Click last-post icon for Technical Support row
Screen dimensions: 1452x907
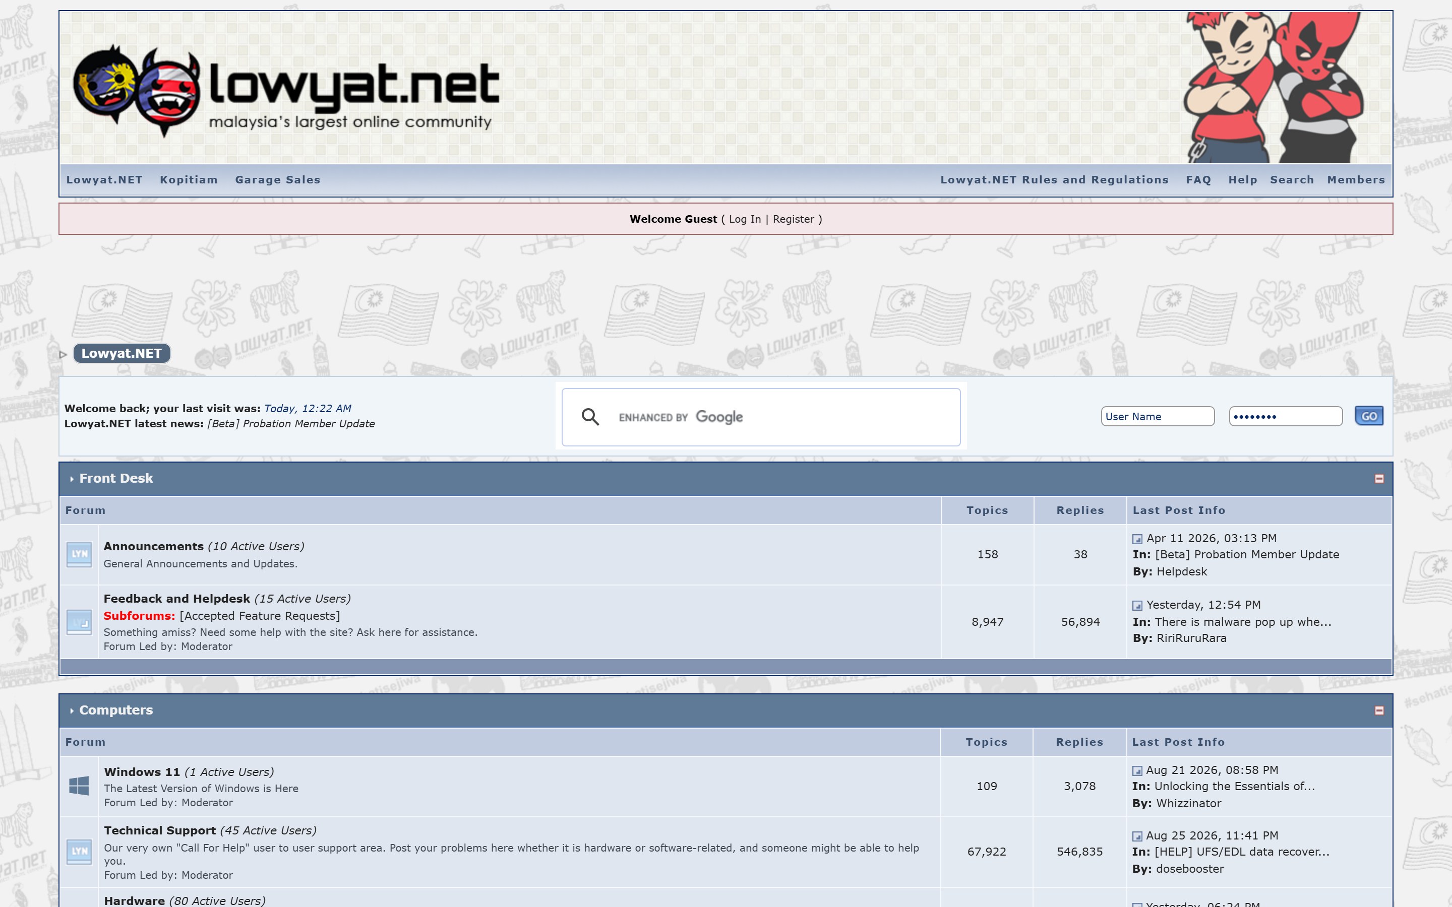(1137, 836)
